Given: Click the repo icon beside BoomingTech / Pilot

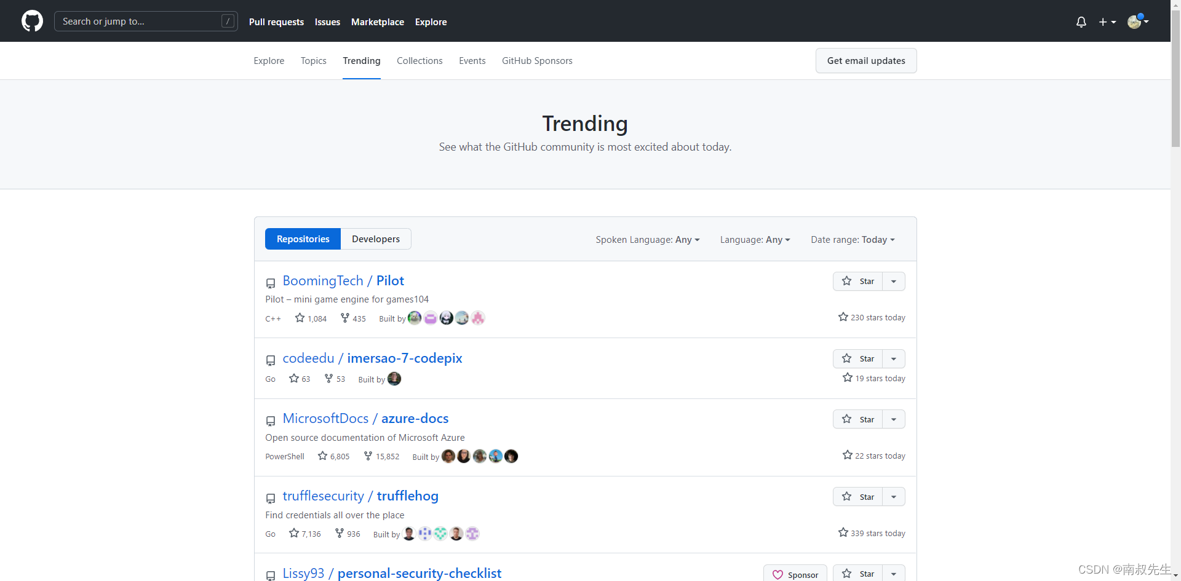Looking at the screenshot, I should click(271, 283).
